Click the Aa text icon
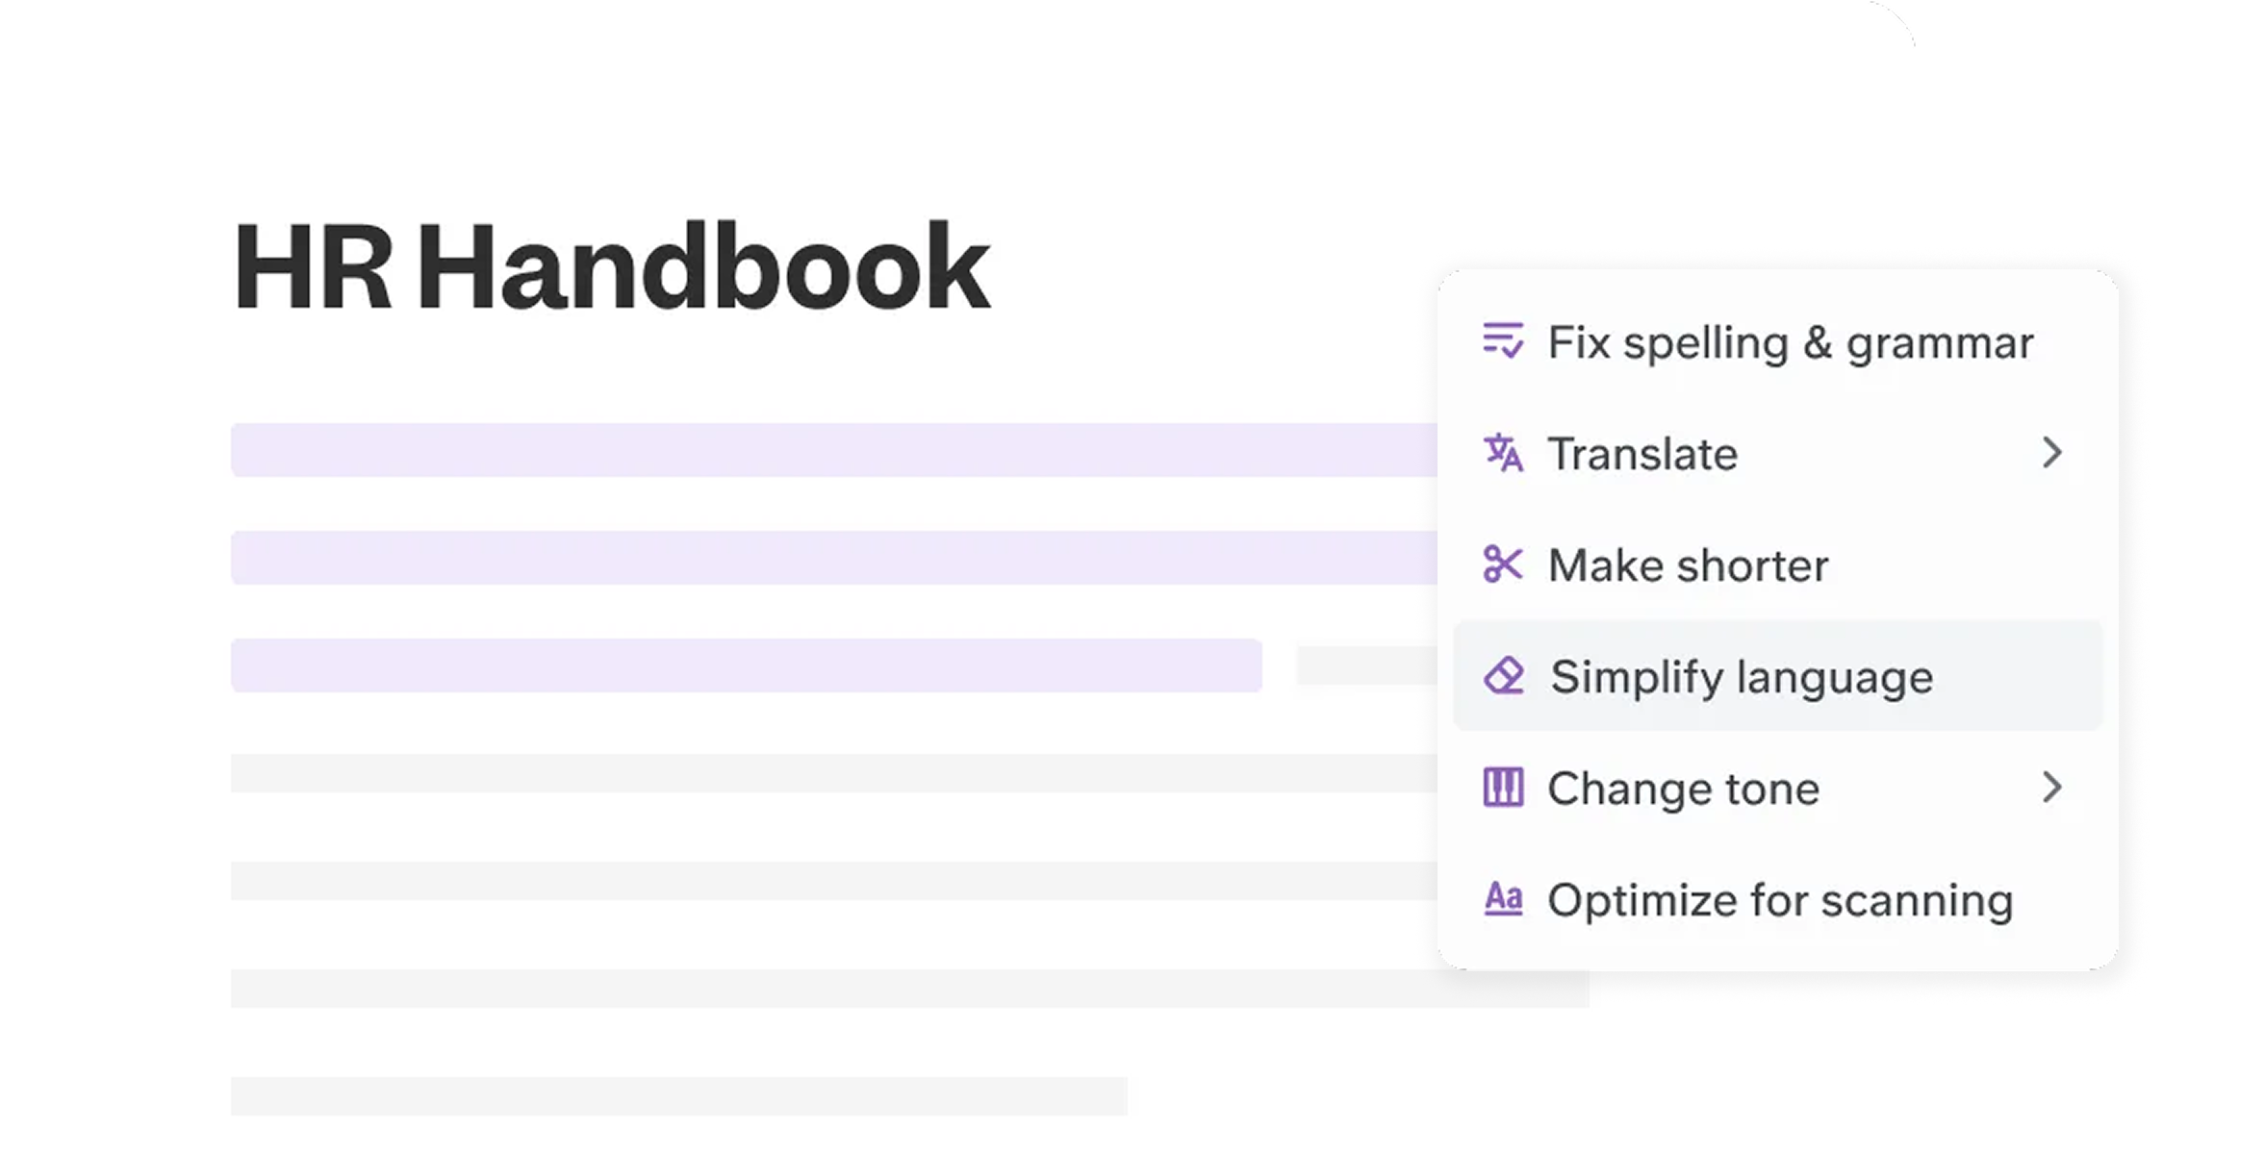This screenshot has height=1154, width=2265. [x=1503, y=899]
